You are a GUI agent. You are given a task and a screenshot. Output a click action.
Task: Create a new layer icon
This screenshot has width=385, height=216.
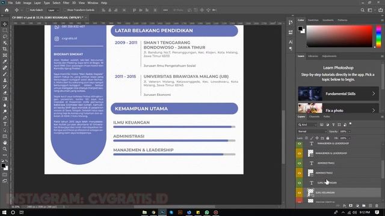pyautogui.click(x=371, y=206)
